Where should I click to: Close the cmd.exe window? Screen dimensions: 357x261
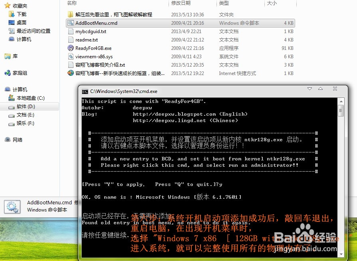coord(335,89)
